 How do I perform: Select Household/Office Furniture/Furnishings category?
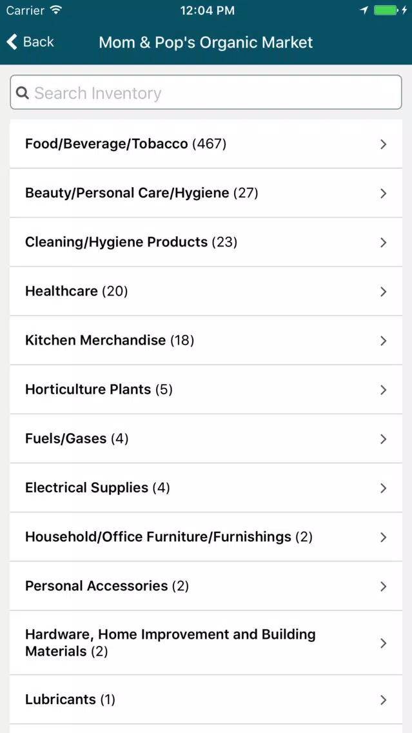[206, 537]
